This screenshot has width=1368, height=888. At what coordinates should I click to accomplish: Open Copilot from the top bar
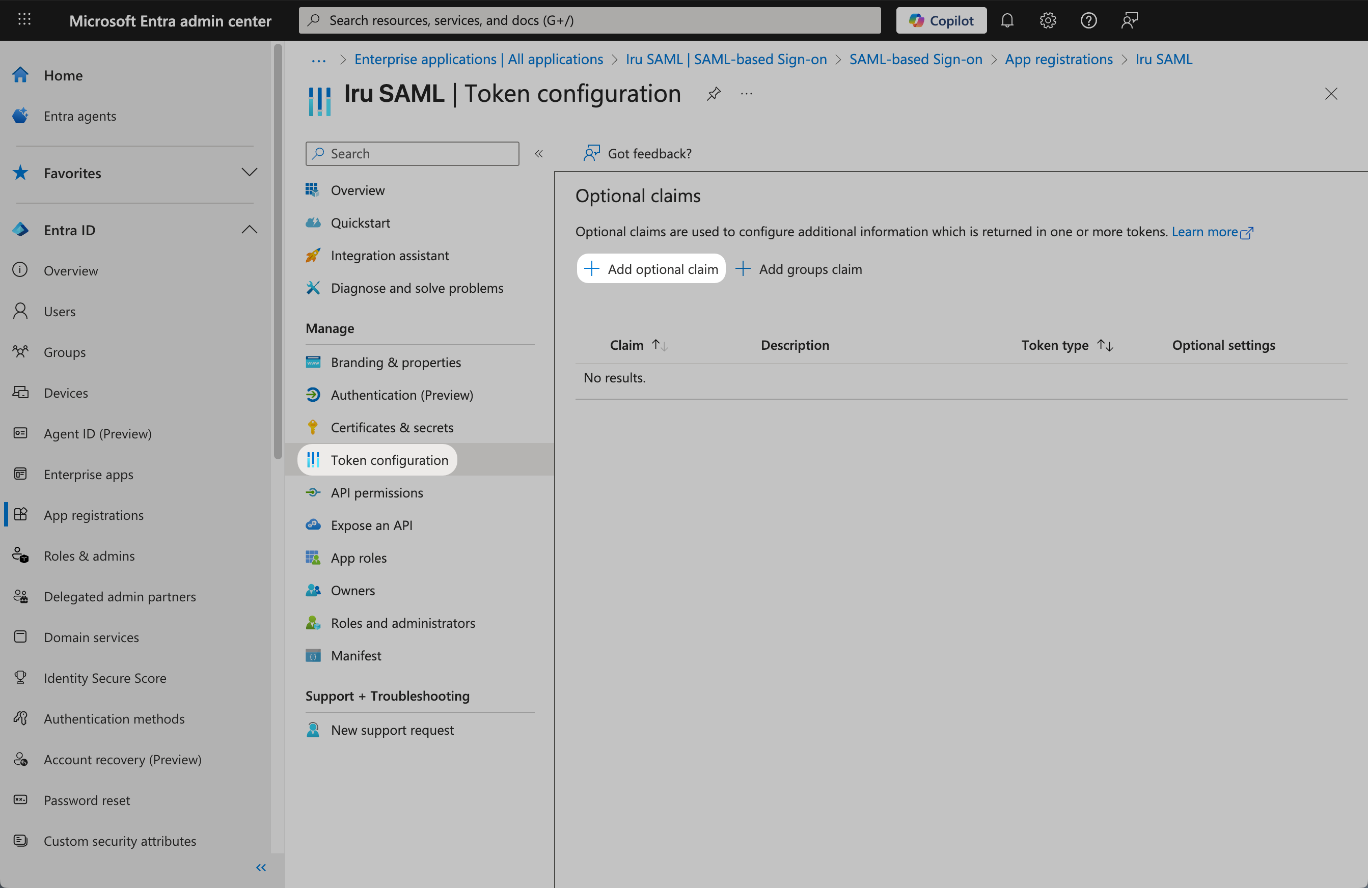click(941, 20)
